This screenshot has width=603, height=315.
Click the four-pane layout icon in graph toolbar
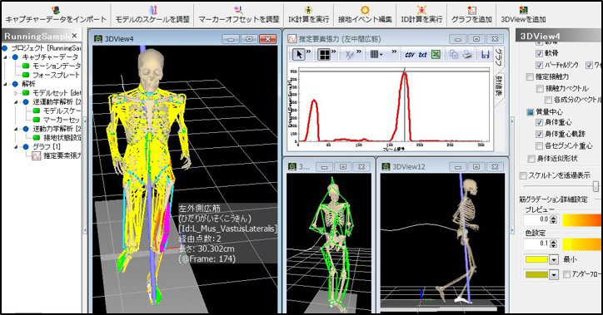point(325,55)
